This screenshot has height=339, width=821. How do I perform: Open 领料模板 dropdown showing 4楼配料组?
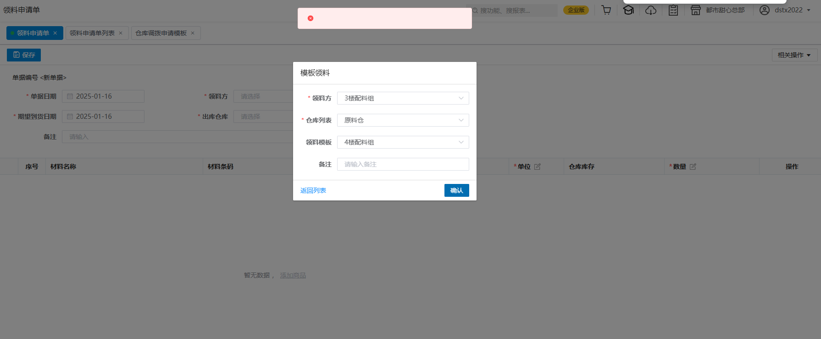coord(403,142)
